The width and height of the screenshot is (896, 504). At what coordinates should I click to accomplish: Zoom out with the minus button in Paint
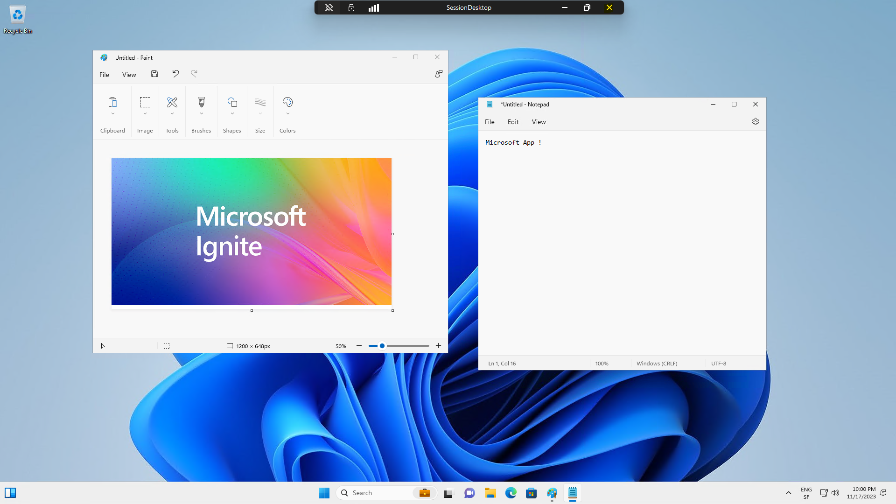(x=359, y=346)
